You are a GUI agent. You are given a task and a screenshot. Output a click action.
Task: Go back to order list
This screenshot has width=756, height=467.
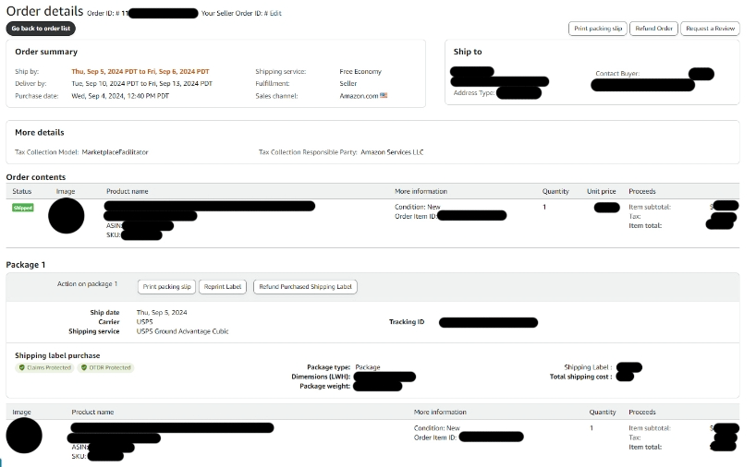[43, 29]
